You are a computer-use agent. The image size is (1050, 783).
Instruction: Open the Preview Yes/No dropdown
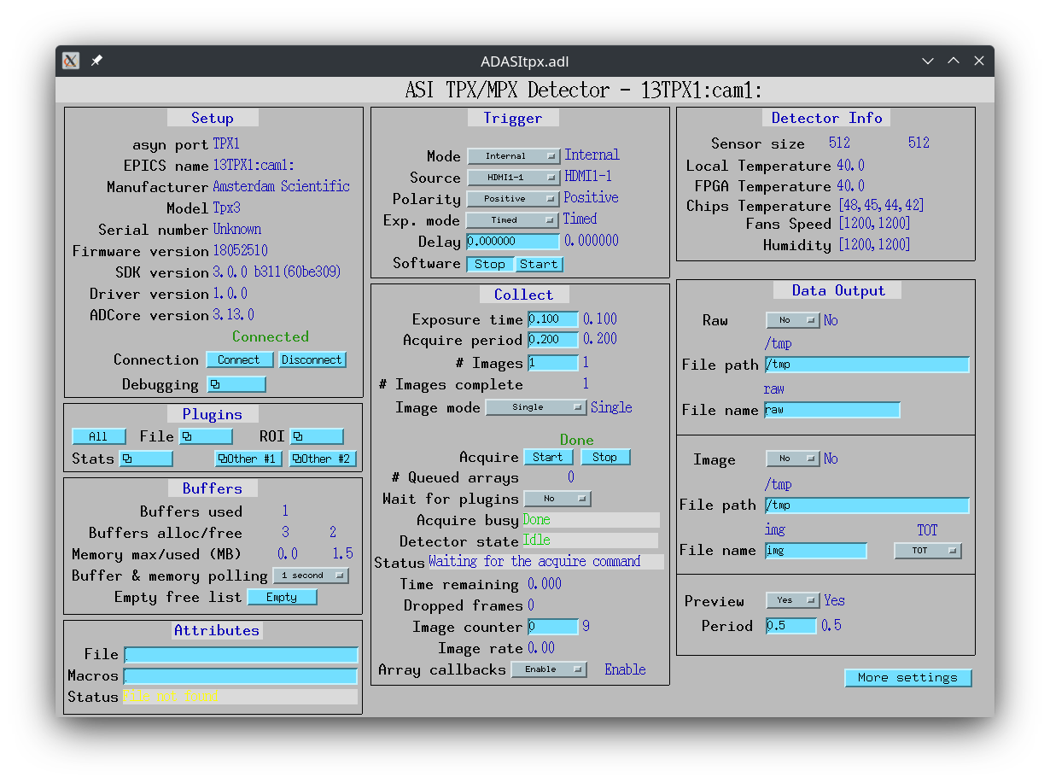tap(793, 600)
